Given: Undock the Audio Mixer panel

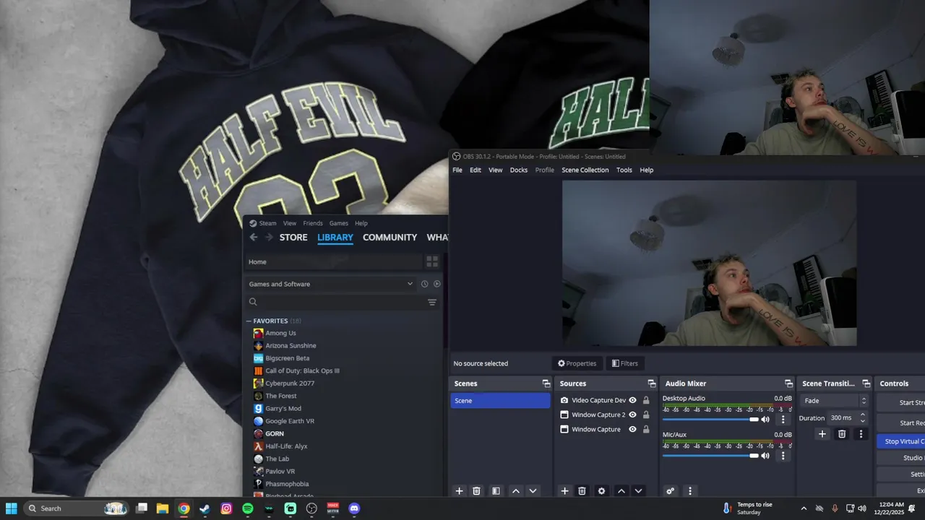Looking at the screenshot, I should (x=788, y=383).
